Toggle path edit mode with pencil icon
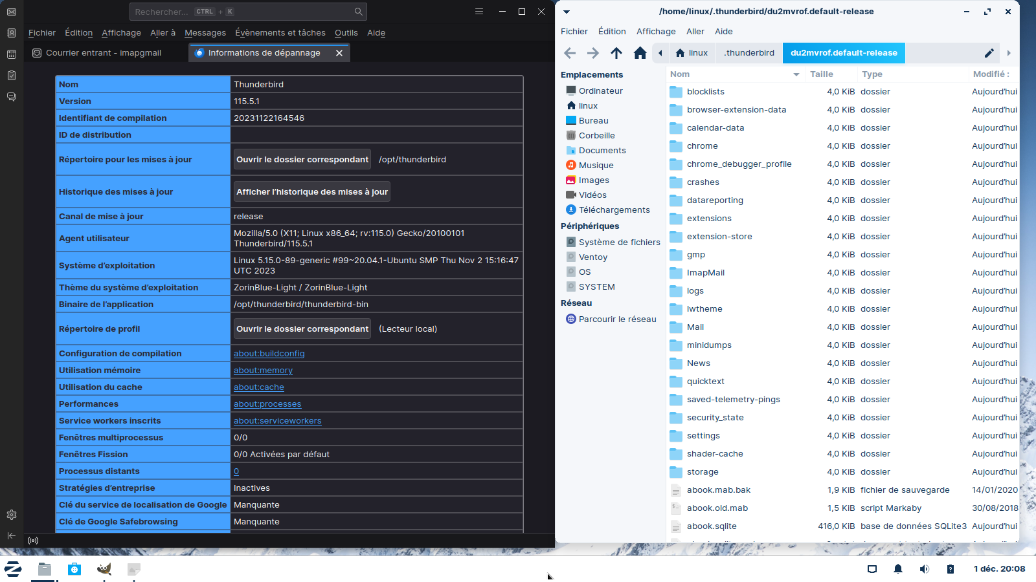 [989, 53]
